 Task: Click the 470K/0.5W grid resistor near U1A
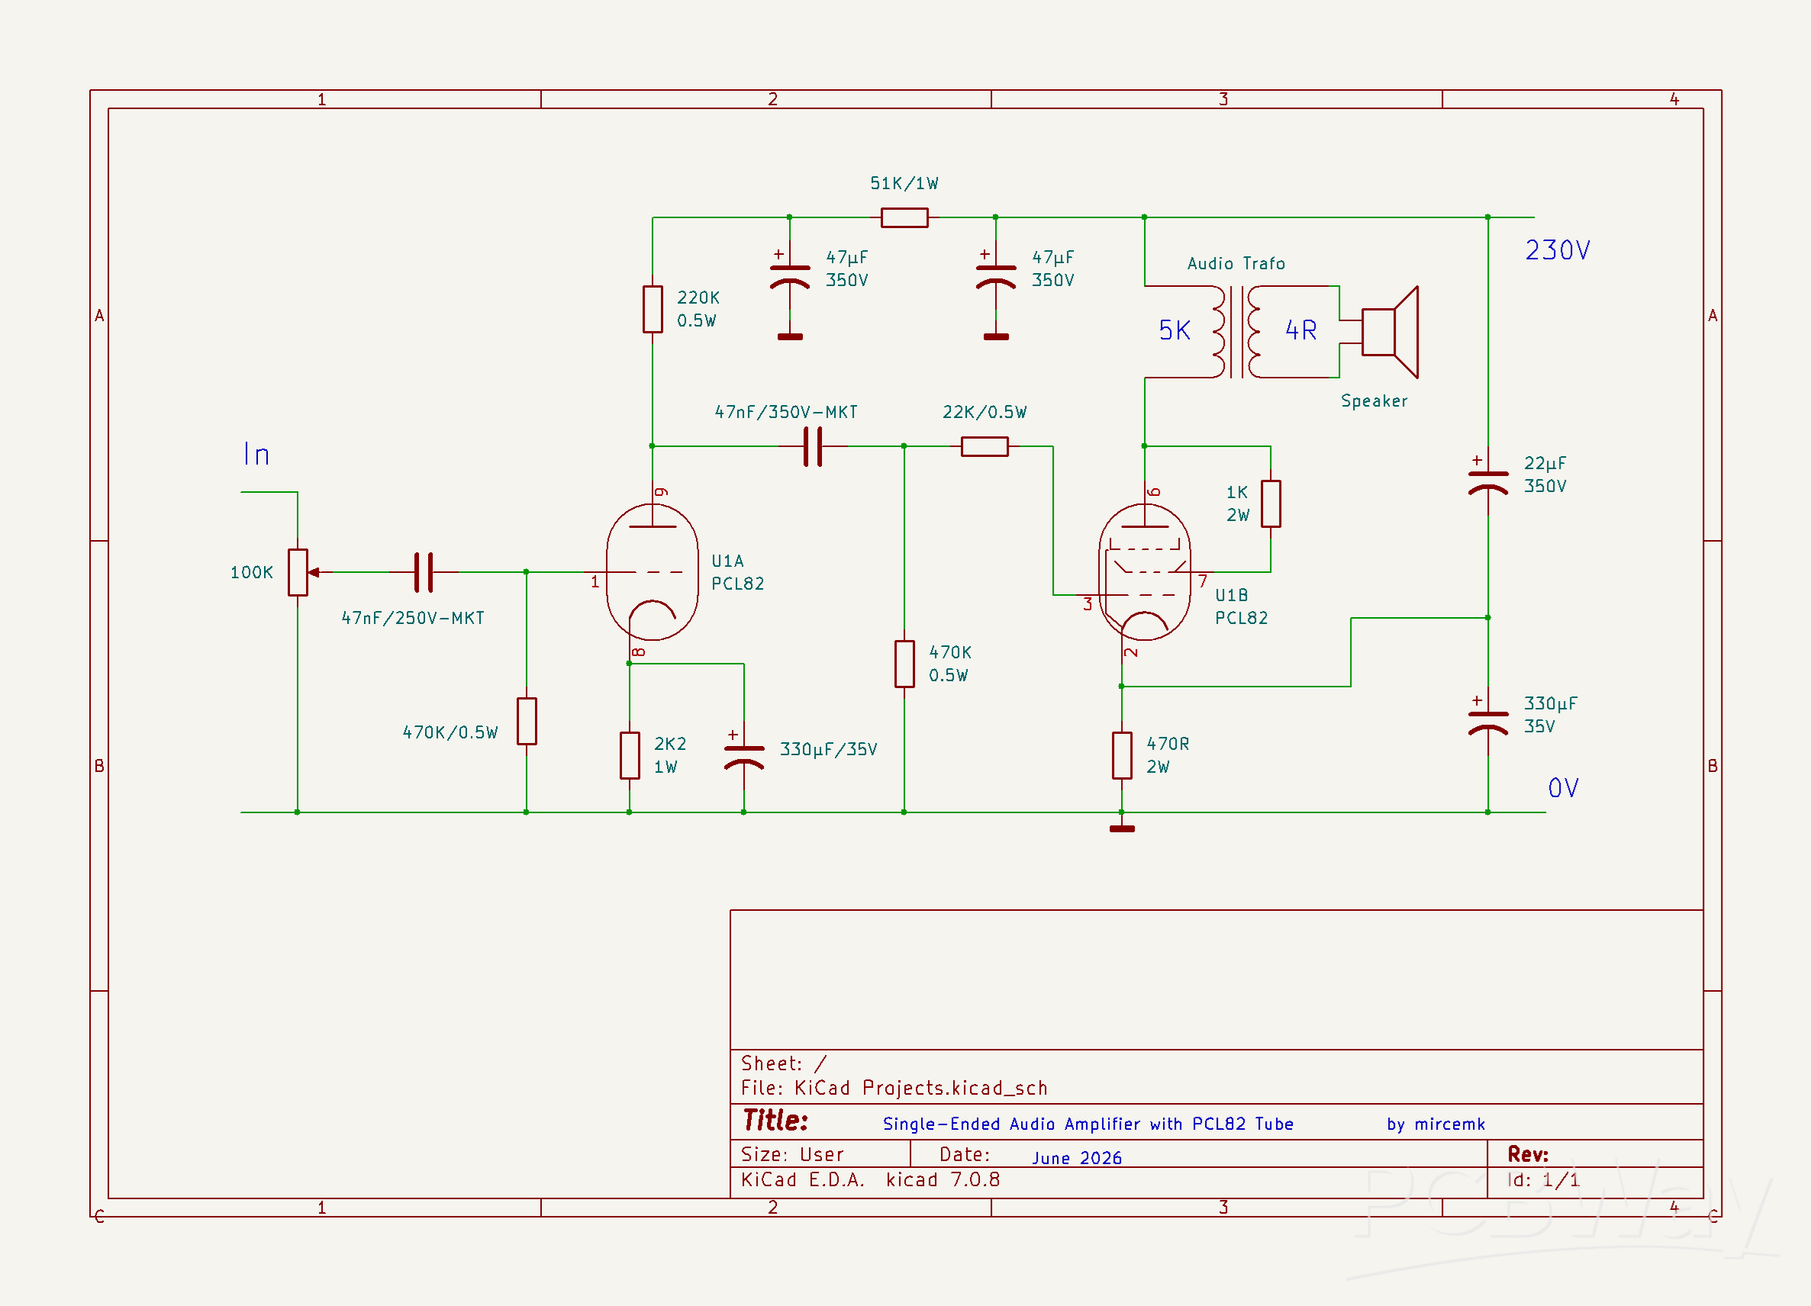pos(527,721)
